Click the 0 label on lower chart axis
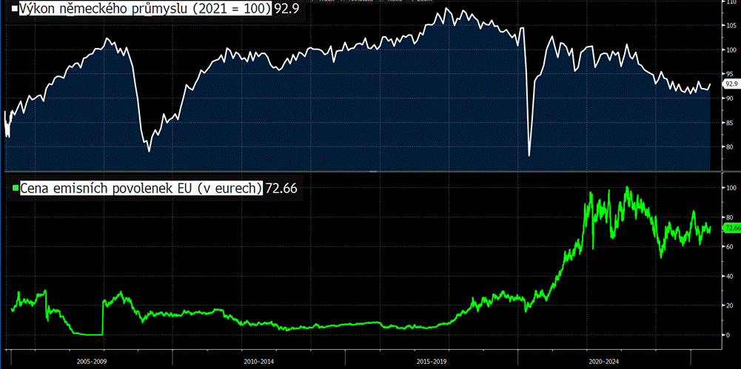This screenshot has width=741, height=369. click(x=728, y=335)
